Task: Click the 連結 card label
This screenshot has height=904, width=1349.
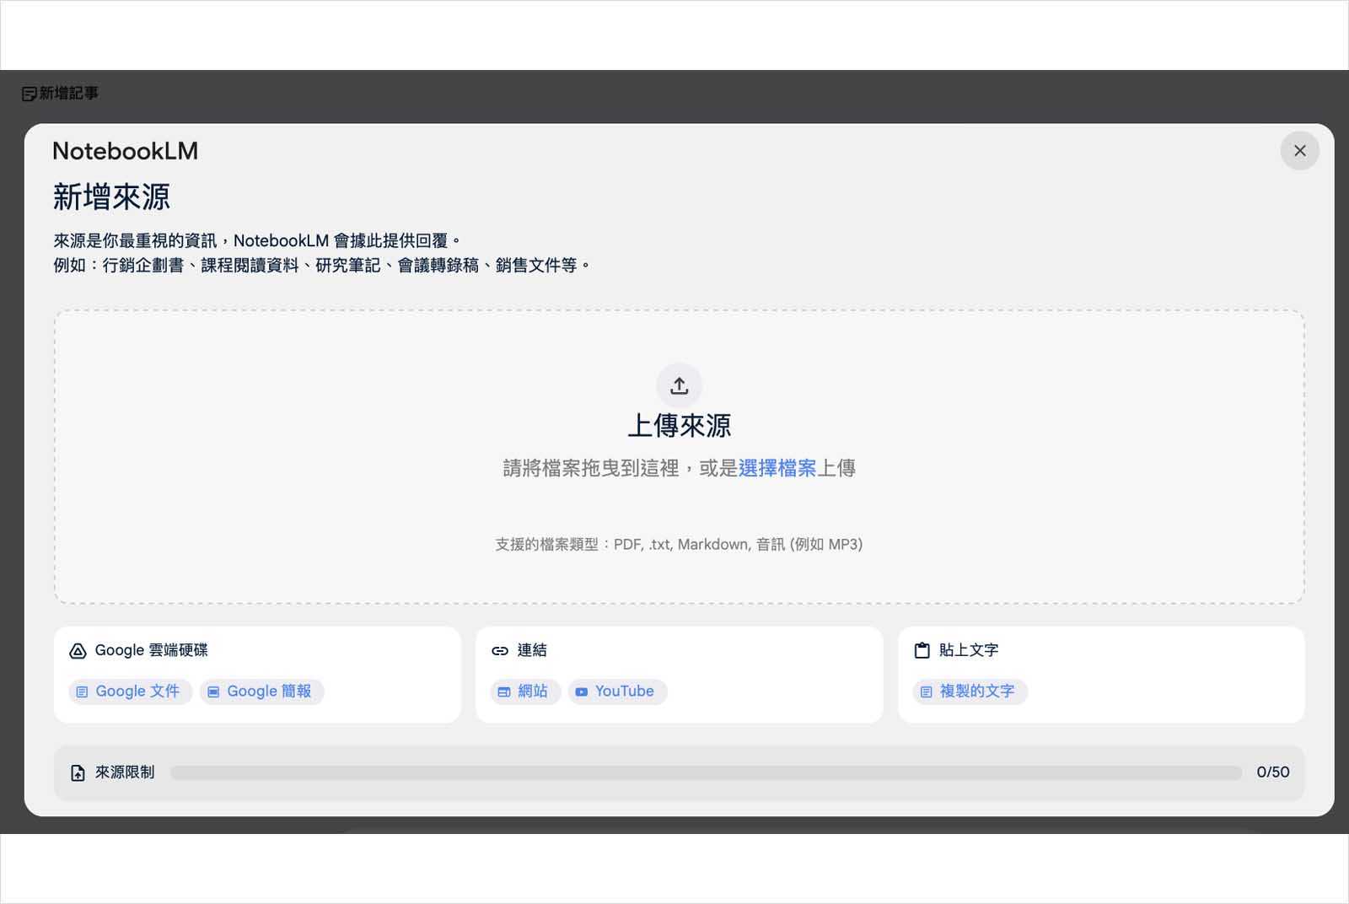Action: (532, 650)
